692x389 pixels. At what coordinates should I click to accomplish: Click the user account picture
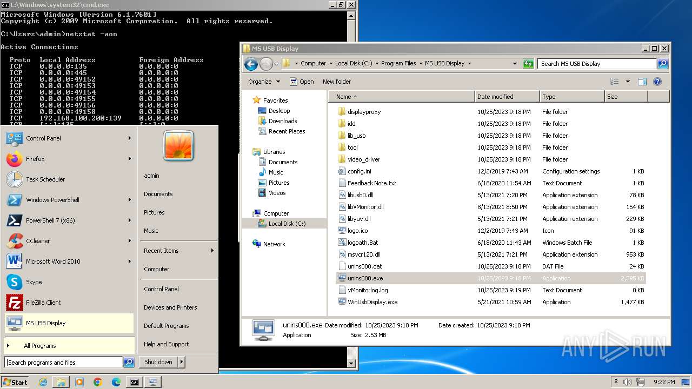click(x=178, y=145)
